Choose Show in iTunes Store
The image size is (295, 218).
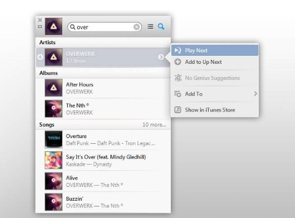(x=214, y=110)
